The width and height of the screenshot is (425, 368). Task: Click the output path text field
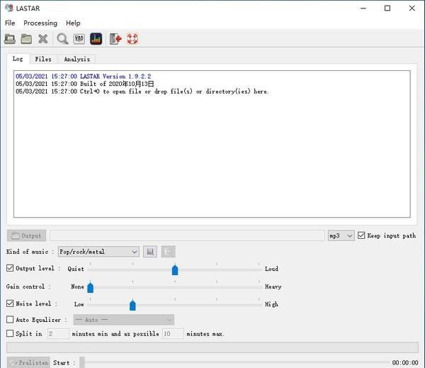click(x=187, y=235)
